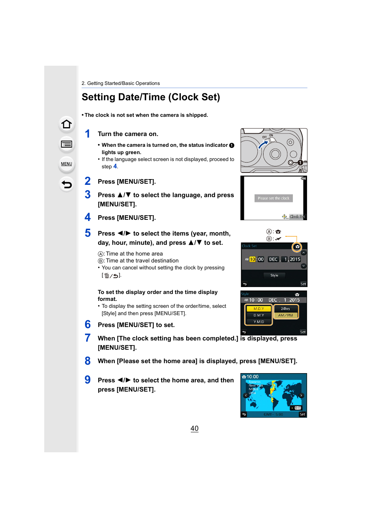
Task: Click the DEC month field in Clock Set image
Action: pyautogui.click(x=273, y=259)
